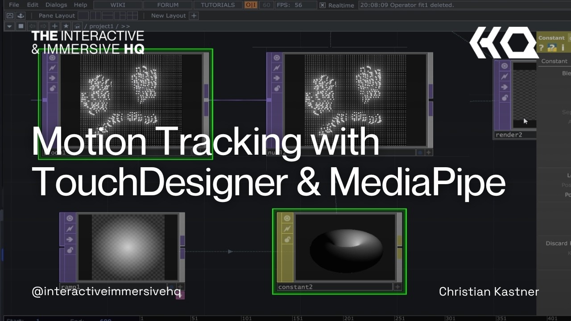The image size is (571, 321).
Task: Open the Dialogs menu
Action: (x=56, y=5)
